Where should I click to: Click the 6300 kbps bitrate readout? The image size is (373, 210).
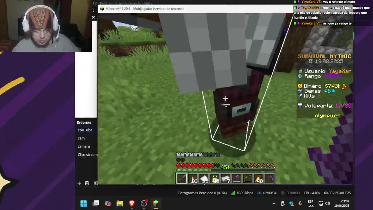click(245, 193)
